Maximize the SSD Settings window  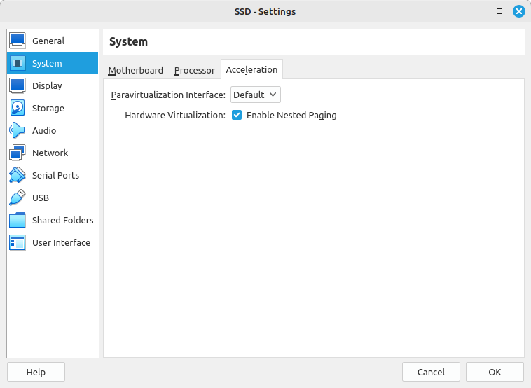(499, 11)
